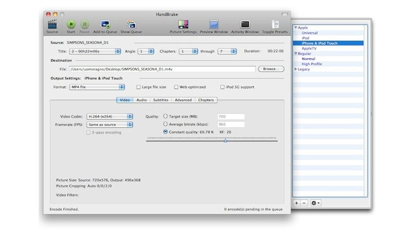
Task: Click the Browse... button
Action: 270,69
